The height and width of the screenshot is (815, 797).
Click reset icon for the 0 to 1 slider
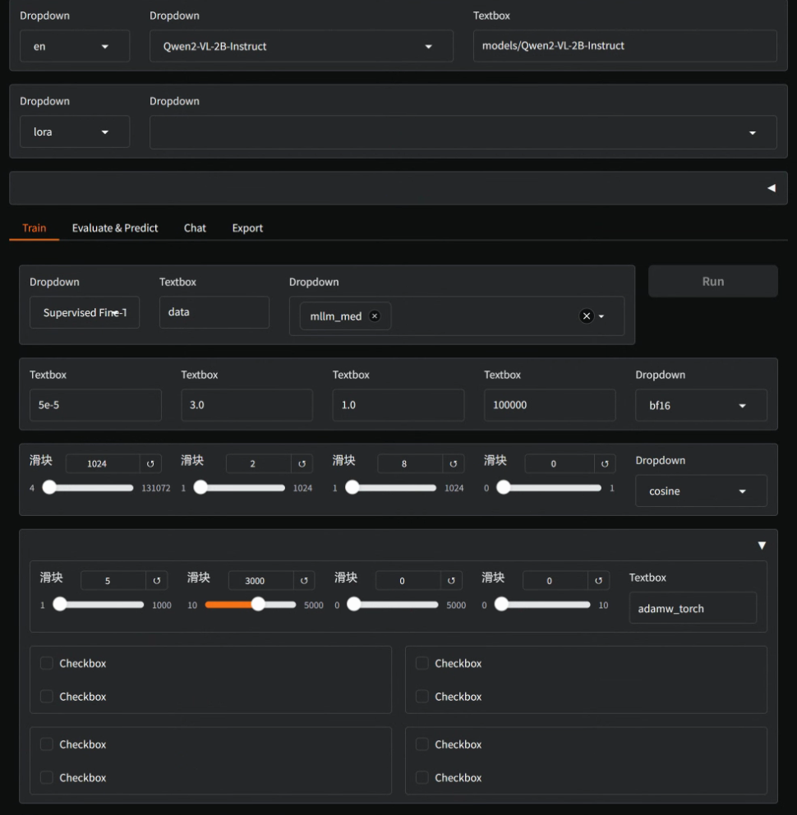pyautogui.click(x=605, y=464)
